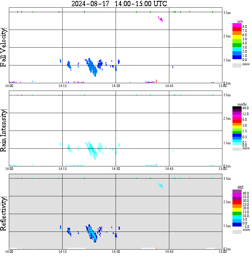The height and width of the screenshot is (257, 252).
Task: Click the purple 40.0 dBZ reflectivity swatch
Action: 237,192
